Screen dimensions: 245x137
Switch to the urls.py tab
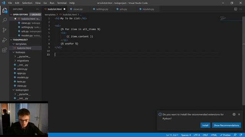point(123,9)
